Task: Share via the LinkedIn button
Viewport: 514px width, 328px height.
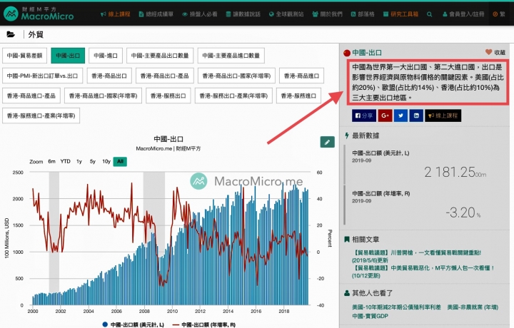Action: point(416,116)
